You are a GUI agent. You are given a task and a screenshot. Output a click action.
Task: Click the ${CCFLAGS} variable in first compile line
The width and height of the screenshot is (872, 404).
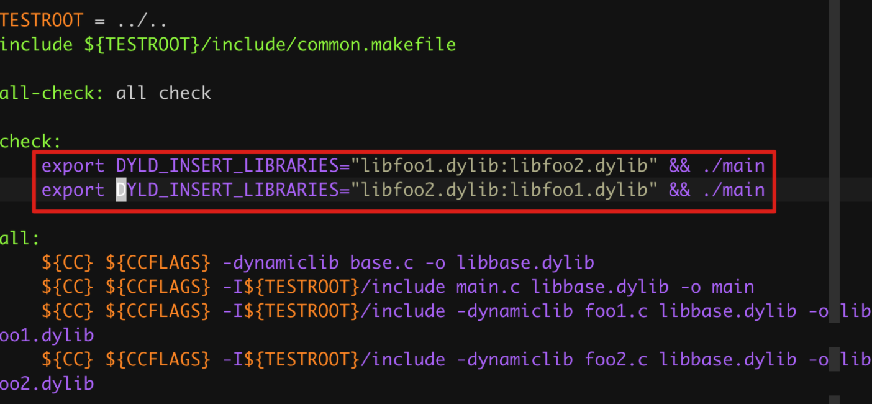coord(158,263)
